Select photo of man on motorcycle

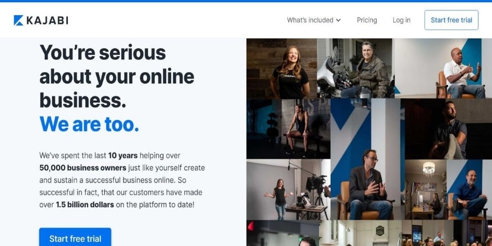click(x=355, y=68)
